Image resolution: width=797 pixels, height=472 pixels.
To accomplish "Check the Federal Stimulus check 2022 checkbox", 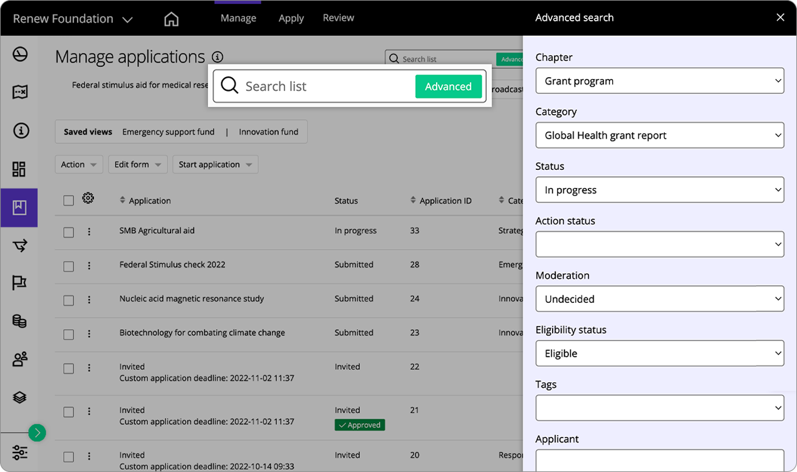I will pos(68,265).
